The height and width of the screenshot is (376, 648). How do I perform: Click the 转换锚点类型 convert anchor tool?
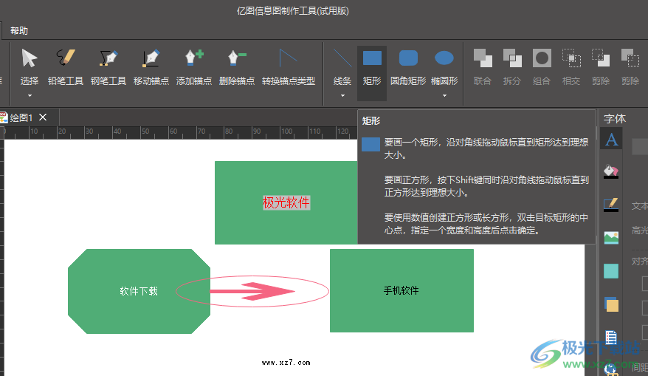(x=289, y=66)
